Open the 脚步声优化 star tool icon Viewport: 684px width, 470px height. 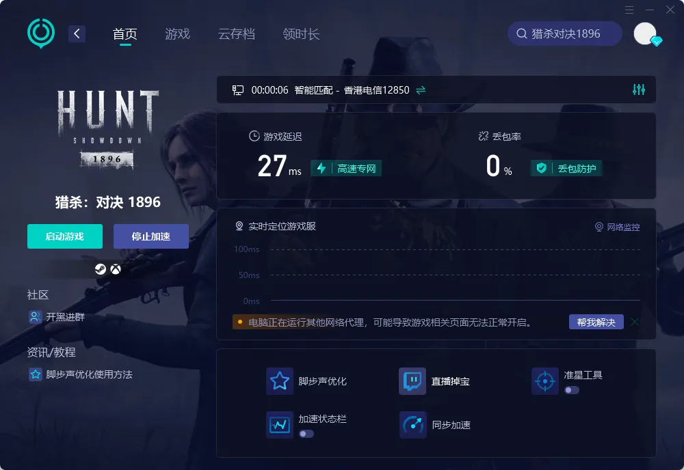pyautogui.click(x=280, y=381)
